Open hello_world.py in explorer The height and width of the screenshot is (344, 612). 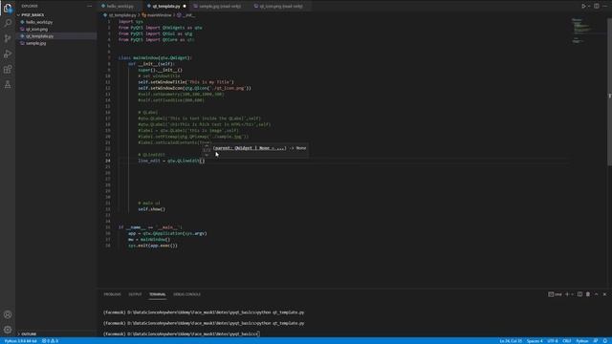pyautogui.click(x=39, y=22)
